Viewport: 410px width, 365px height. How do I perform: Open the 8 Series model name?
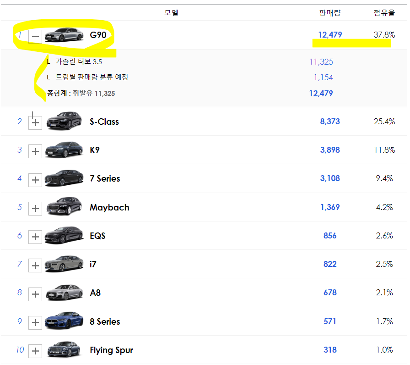[x=105, y=322]
